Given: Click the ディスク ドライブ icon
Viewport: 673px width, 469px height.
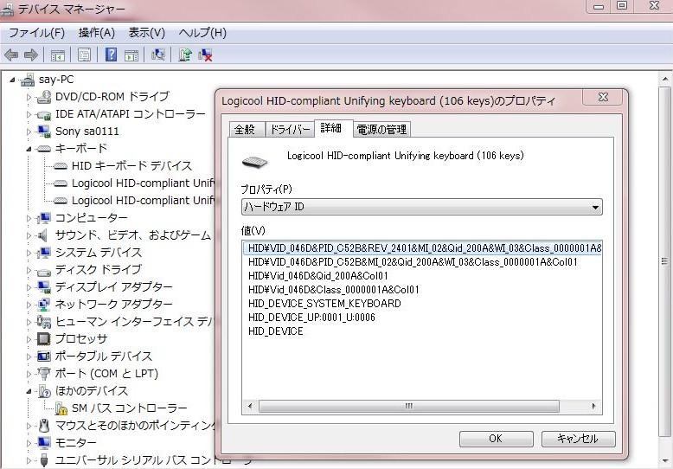Looking at the screenshot, I should (x=44, y=271).
